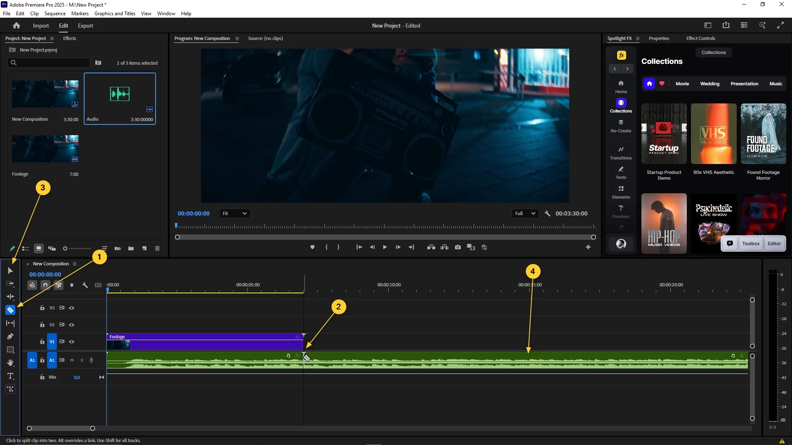Open the Graphics and Titles menu

point(115,14)
